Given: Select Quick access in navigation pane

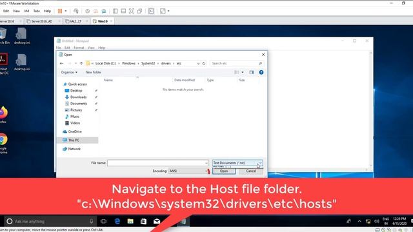Looking at the screenshot, I should [x=77, y=84].
